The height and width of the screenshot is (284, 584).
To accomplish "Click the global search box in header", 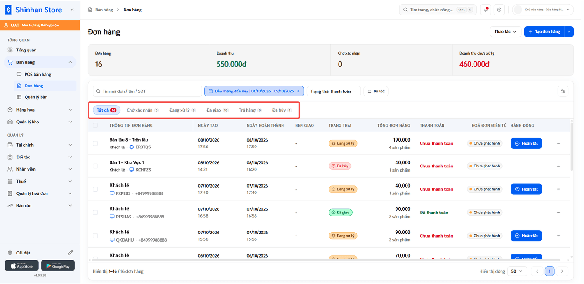I will 438,10.
